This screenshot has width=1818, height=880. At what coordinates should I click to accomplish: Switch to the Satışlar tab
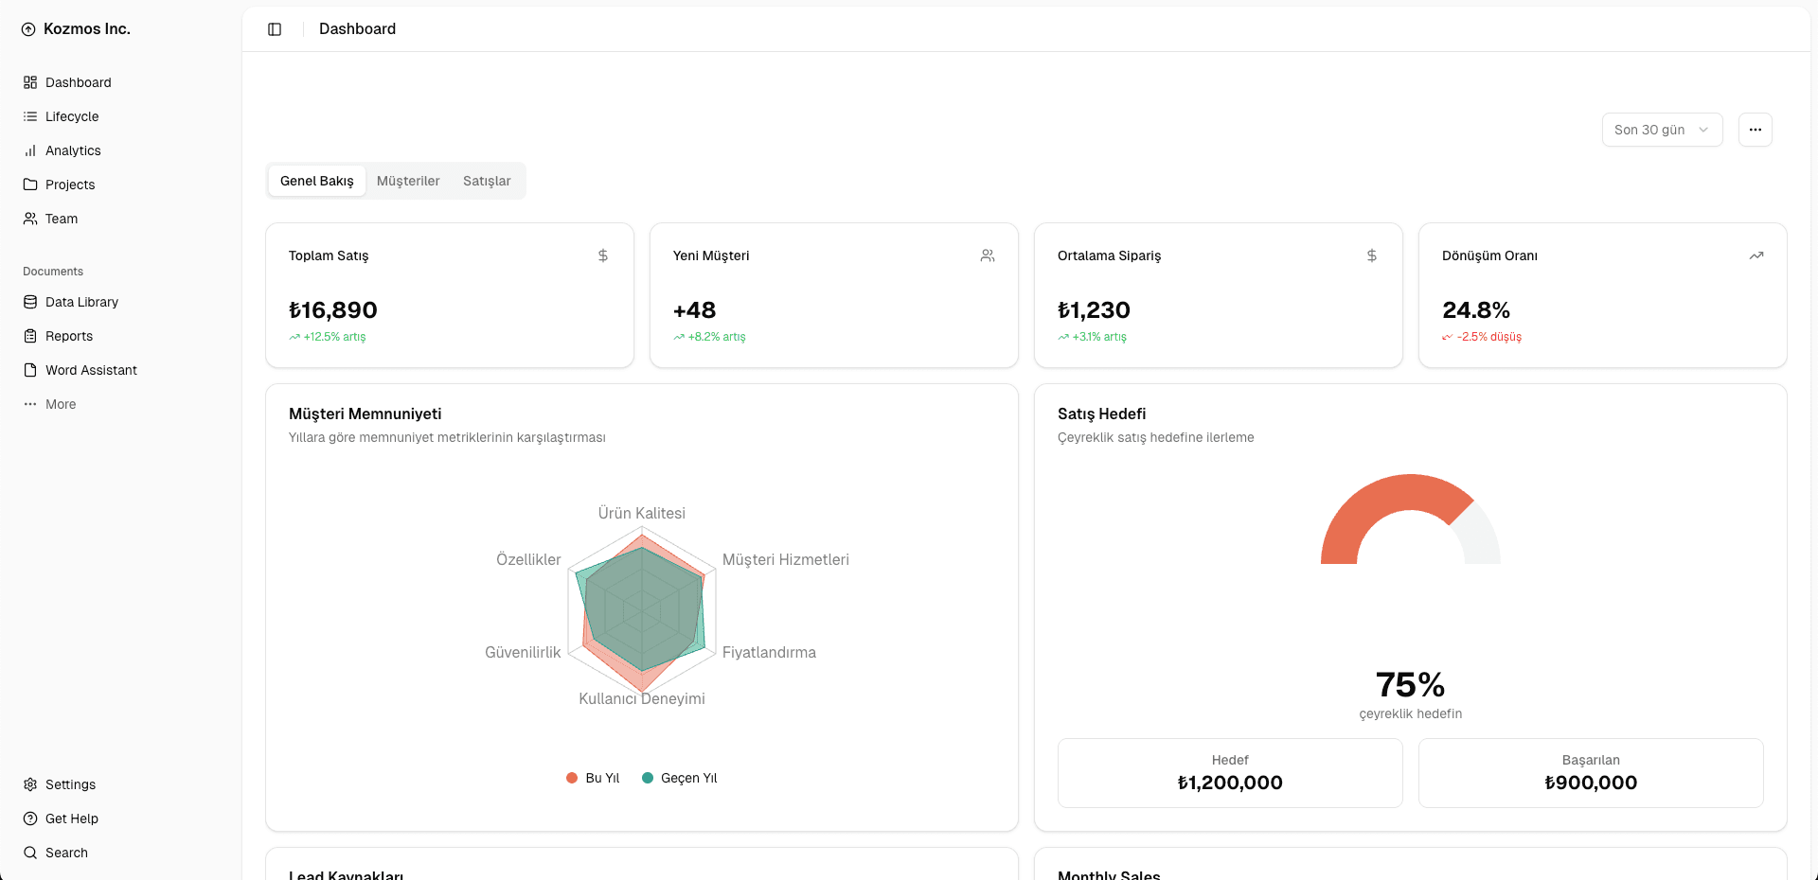click(x=487, y=181)
